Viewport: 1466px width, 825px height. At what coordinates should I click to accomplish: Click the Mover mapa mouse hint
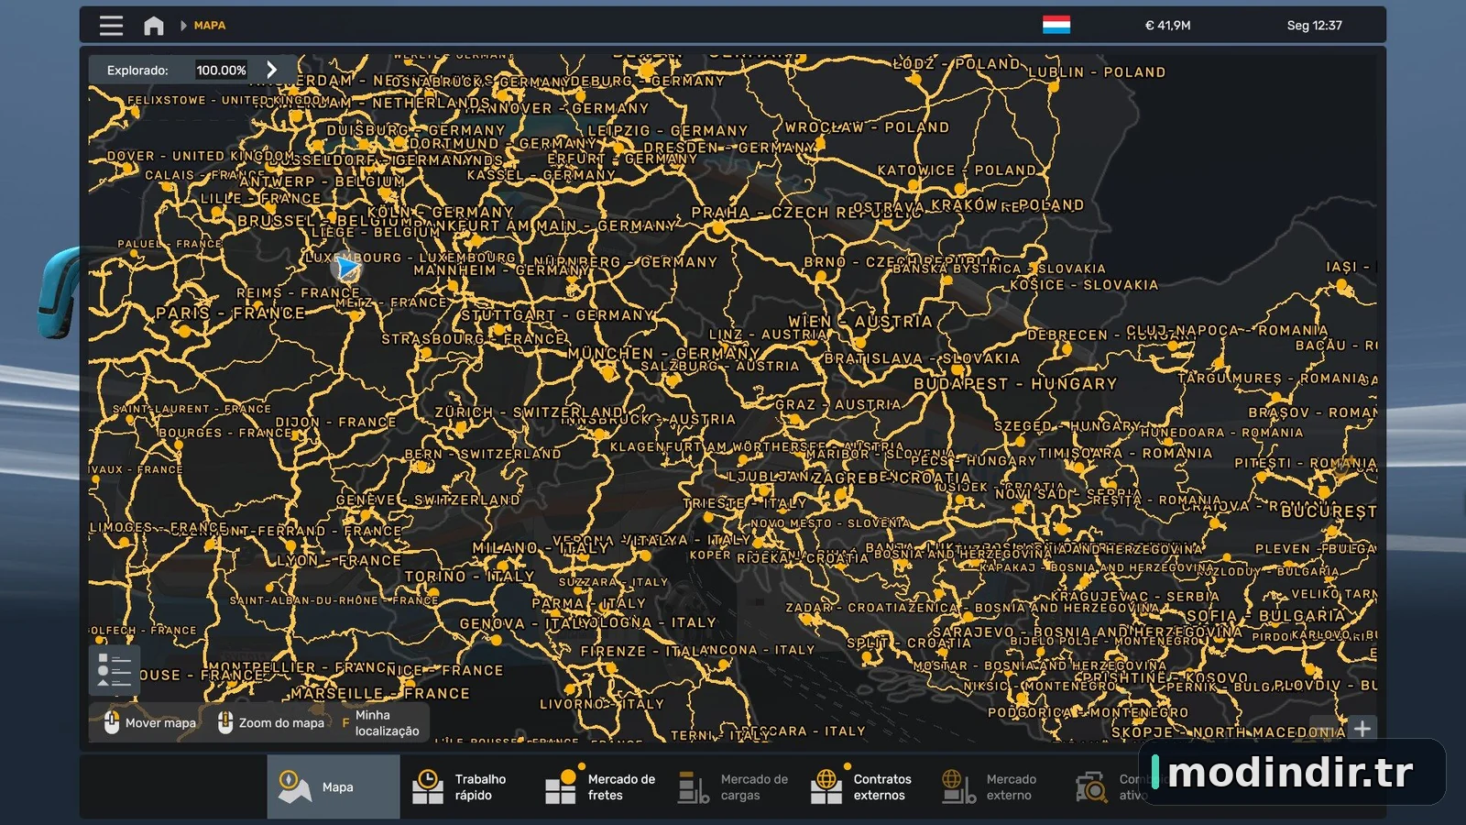(x=150, y=723)
